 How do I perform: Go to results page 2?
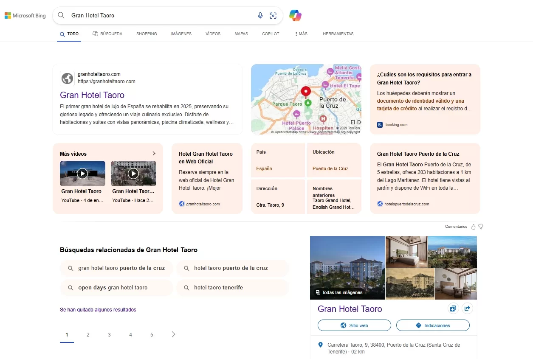coord(88,335)
